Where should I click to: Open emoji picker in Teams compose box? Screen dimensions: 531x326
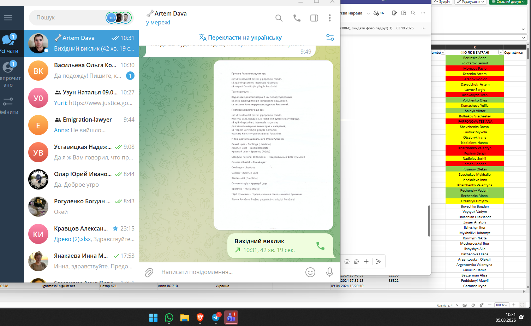[347, 262]
